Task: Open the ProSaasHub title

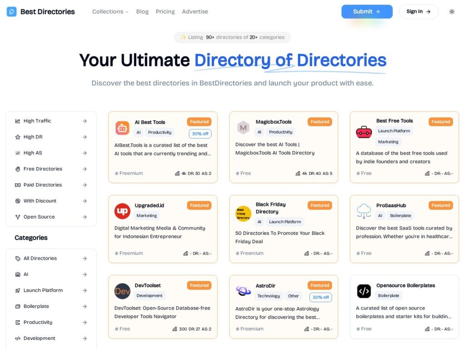Action: (391, 206)
